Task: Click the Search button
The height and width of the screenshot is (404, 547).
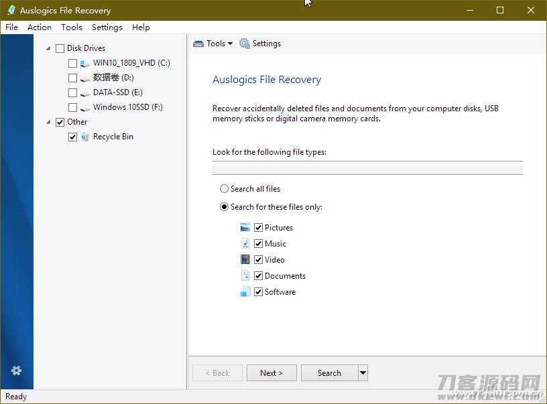Action: [329, 373]
